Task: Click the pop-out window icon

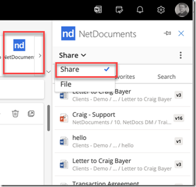Action: (31, 113)
